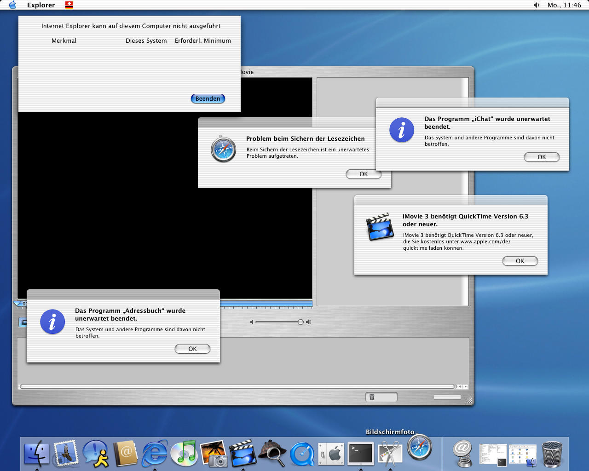The width and height of the screenshot is (589, 471).
Task: Open iChat in the dock
Action: tap(96, 454)
